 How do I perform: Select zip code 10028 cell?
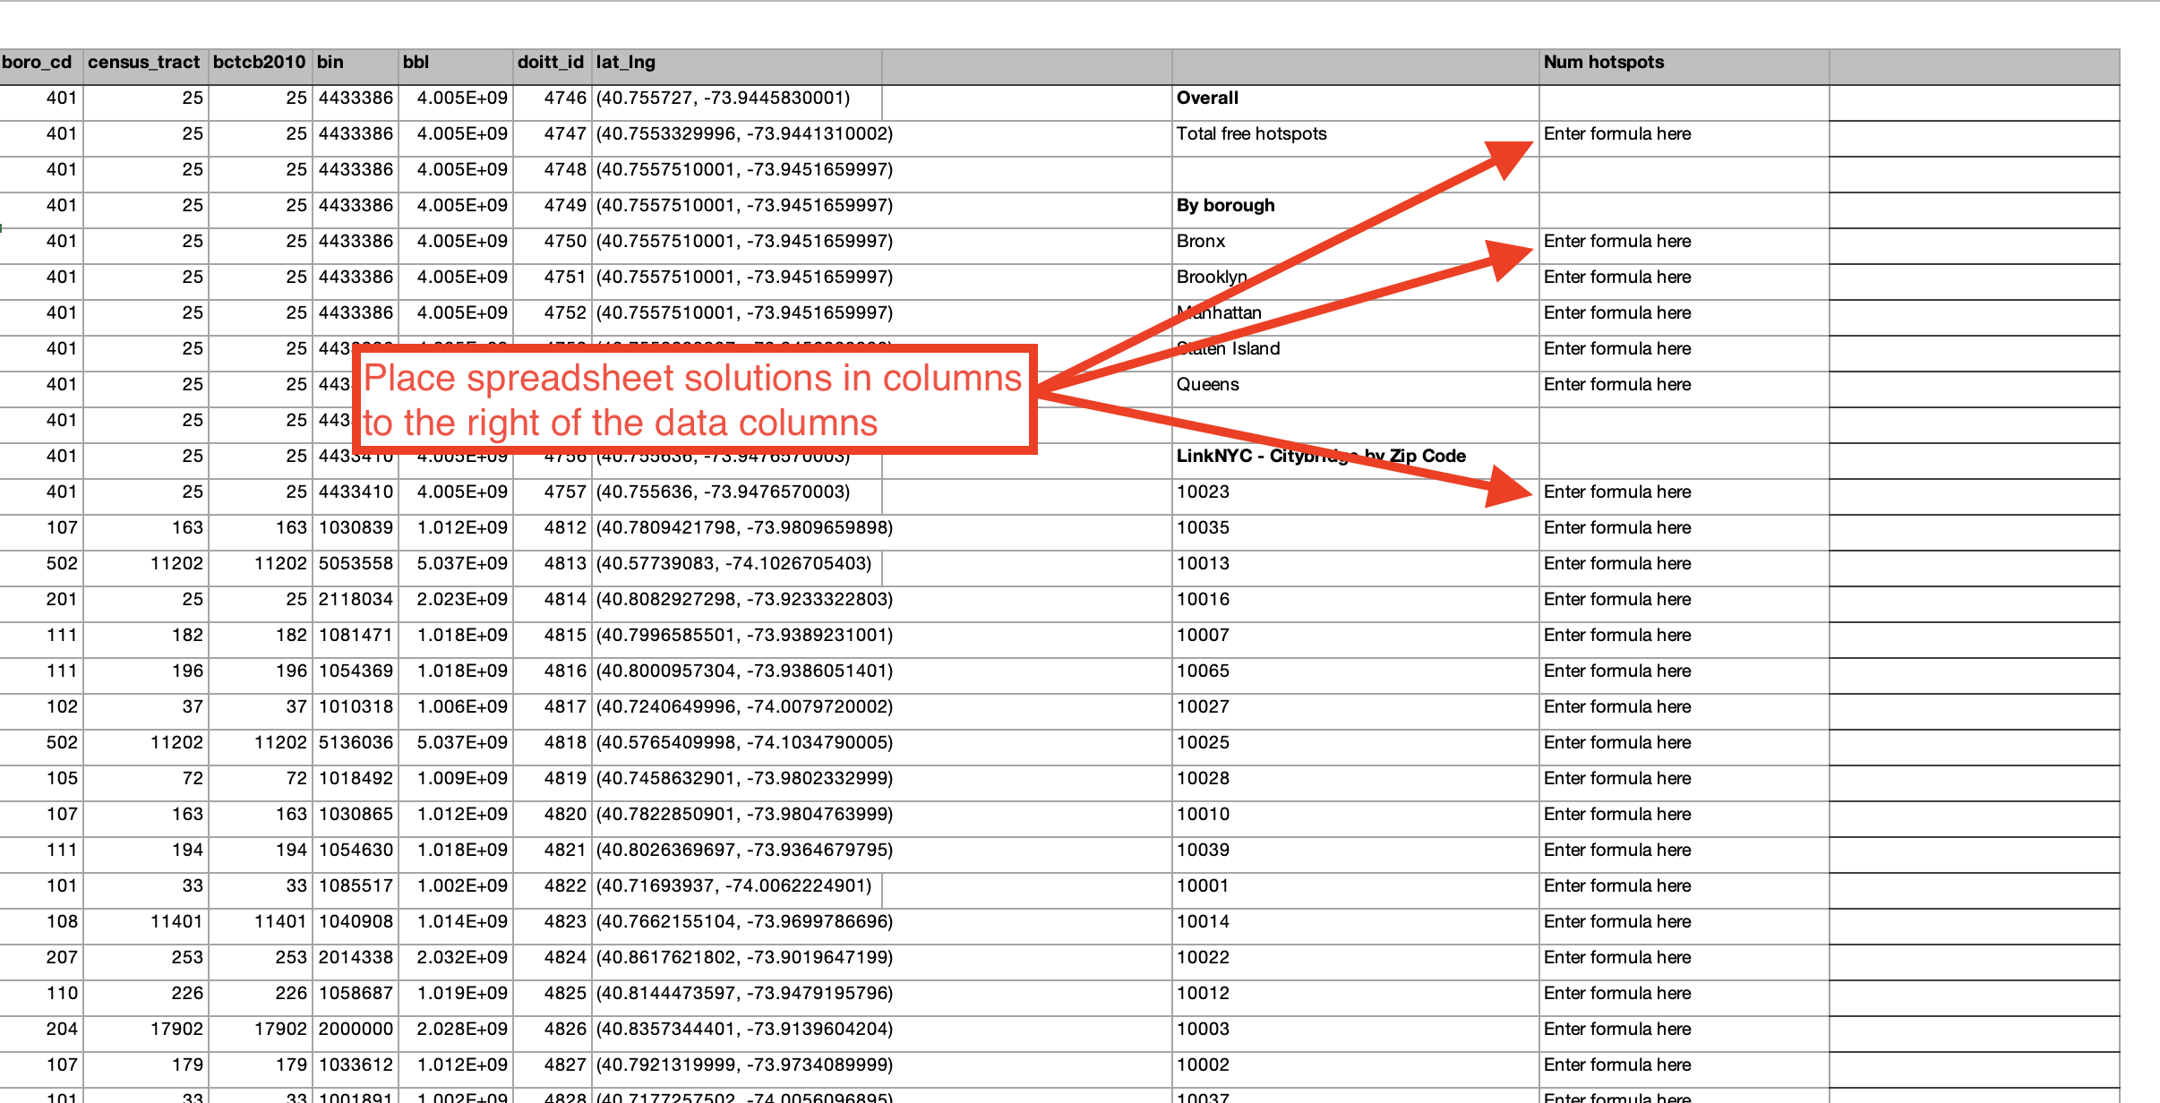(1356, 783)
